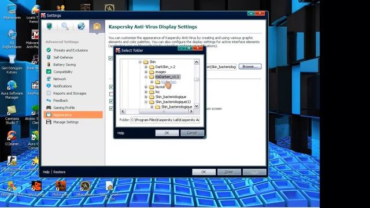Open the Feedback section
Image resolution: width=370 pixels, height=208 pixels.
(x=60, y=101)
